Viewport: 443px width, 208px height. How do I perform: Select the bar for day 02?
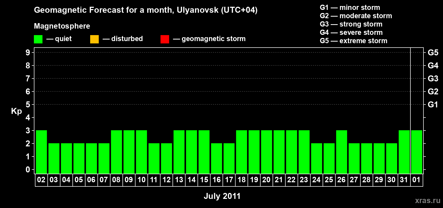pos(41,152)
